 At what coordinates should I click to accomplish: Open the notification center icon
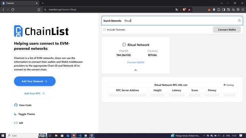click(x=241, y=135)
